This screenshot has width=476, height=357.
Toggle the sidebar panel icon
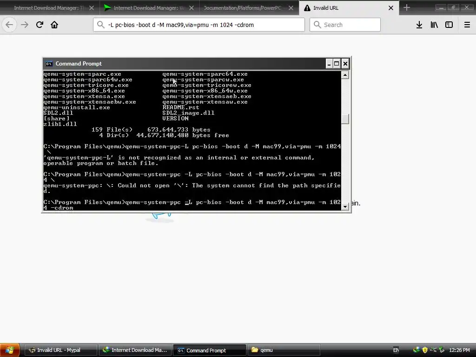pos(449,25)
